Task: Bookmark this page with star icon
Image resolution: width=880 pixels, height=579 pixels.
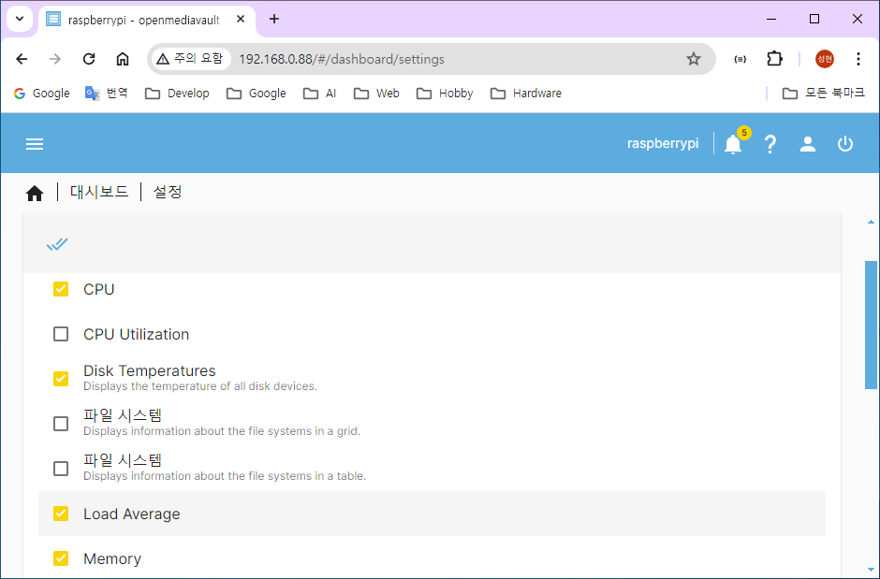Action: (694, 59)
